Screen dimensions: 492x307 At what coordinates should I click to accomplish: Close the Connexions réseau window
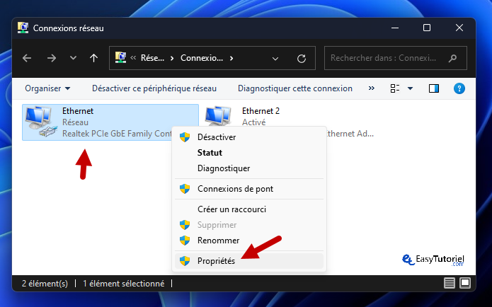tap(459, 28)
